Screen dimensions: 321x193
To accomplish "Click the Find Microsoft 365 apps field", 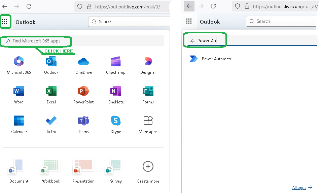I will pos(83,41).
